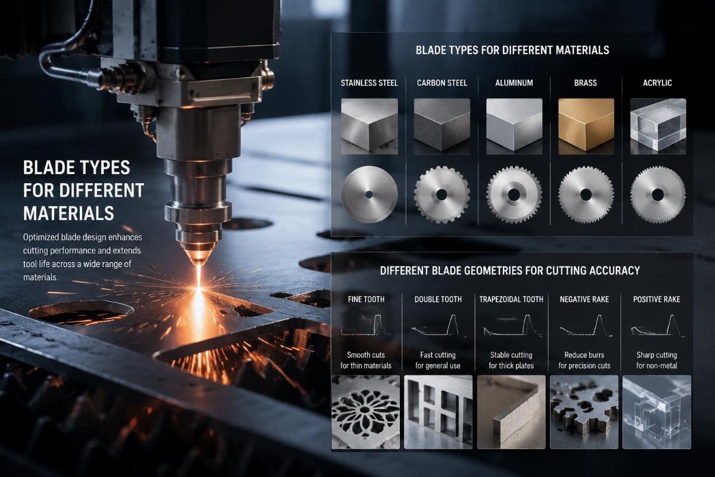
Task: Click the acrylic saw blade icon
Action: click(x=658, y=194)
